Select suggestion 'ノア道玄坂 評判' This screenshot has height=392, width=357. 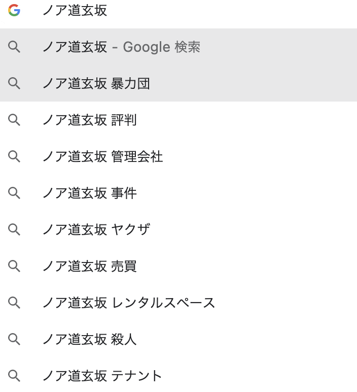(178, 120)
